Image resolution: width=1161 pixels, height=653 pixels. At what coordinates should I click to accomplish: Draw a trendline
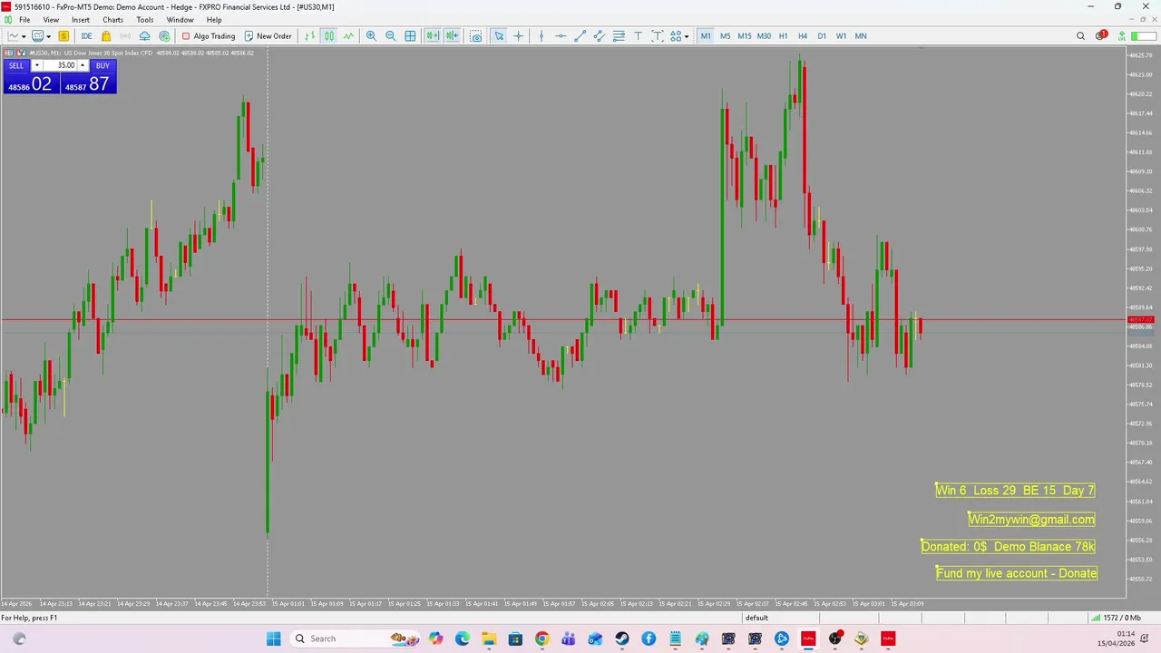coord(580,36)
